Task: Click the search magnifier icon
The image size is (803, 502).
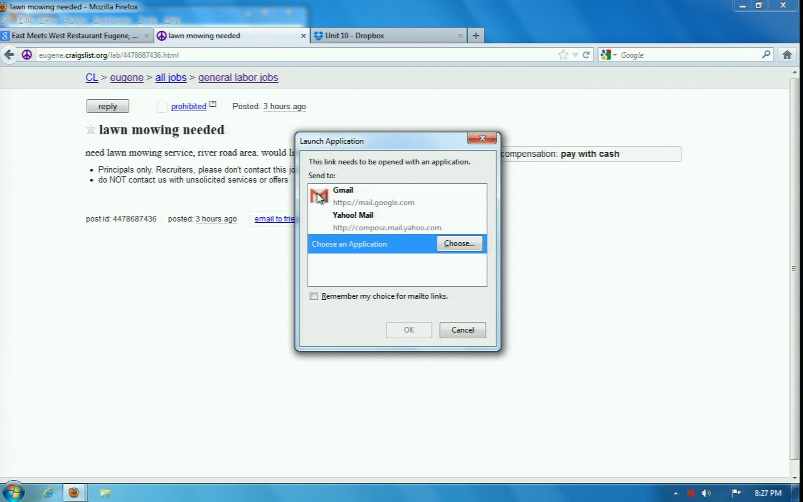Action: coord(766,55)
